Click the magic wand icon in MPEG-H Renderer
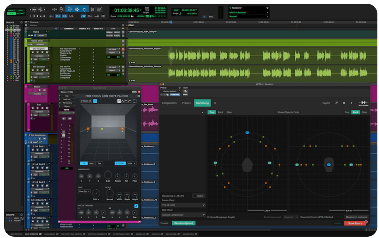 [x=336, y=103]
